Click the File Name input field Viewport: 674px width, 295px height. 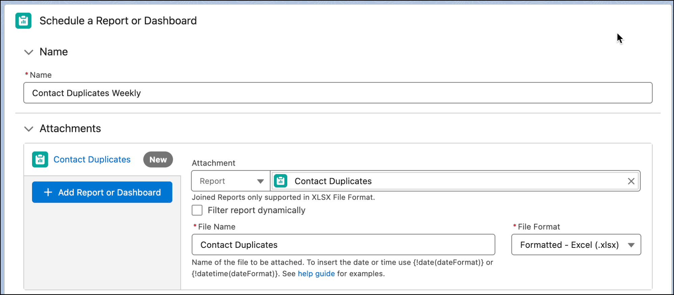tap(343, 245)
